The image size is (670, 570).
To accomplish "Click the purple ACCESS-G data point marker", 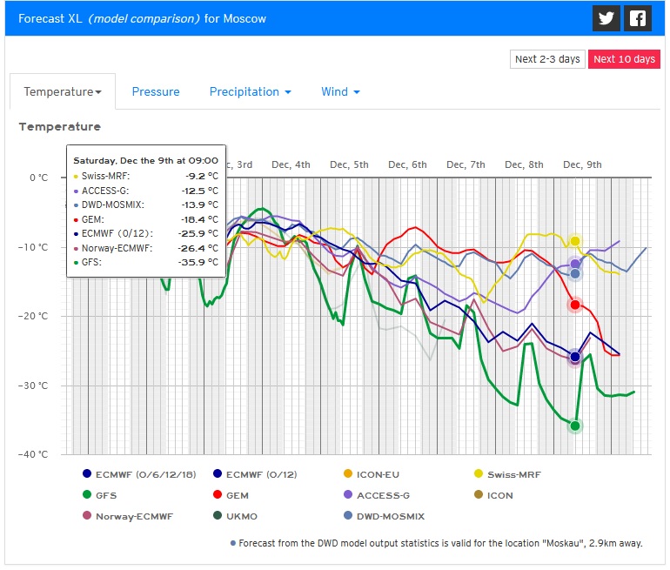I will click(x=575, y=264).
